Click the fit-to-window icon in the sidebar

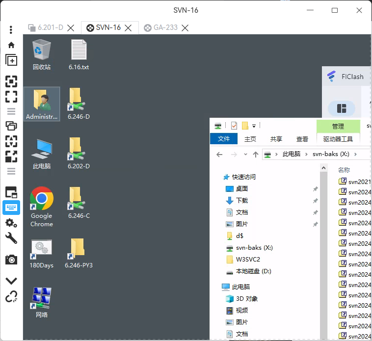[x=11, y=81]
